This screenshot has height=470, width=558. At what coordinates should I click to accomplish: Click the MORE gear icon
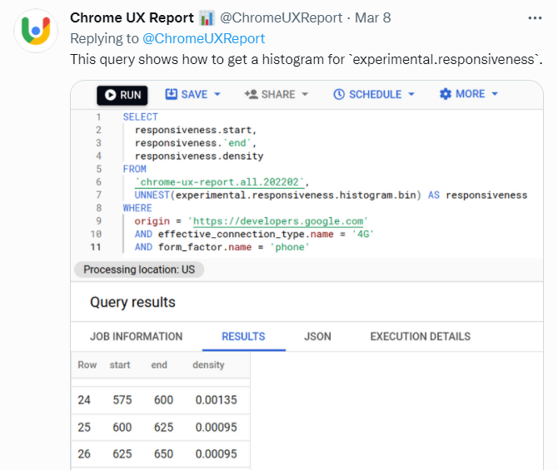tap(446, 94)
